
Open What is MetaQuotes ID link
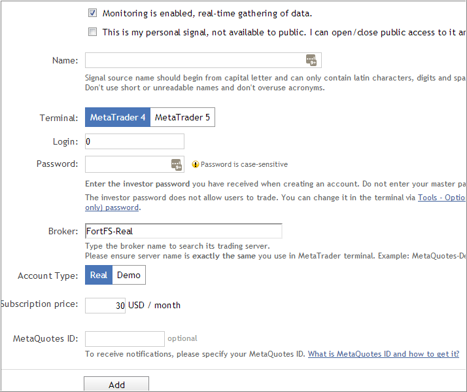tap(383, 354)
